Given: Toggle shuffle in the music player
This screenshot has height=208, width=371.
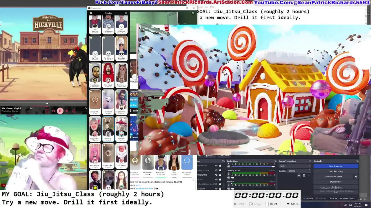Looking at the screenshot, I should [x=73, y=111].
